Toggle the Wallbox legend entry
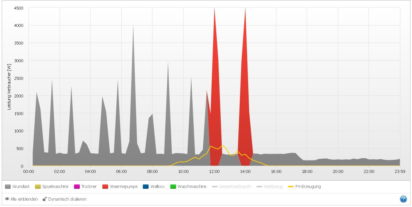Viewport: 412px width, 207px height. point(154,186)
